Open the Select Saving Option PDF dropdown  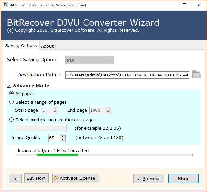coord(90,60)
